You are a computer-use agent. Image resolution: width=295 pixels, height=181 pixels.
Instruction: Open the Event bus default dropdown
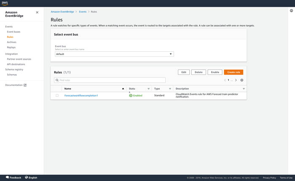pyautogui.click(x=114, y=54)
